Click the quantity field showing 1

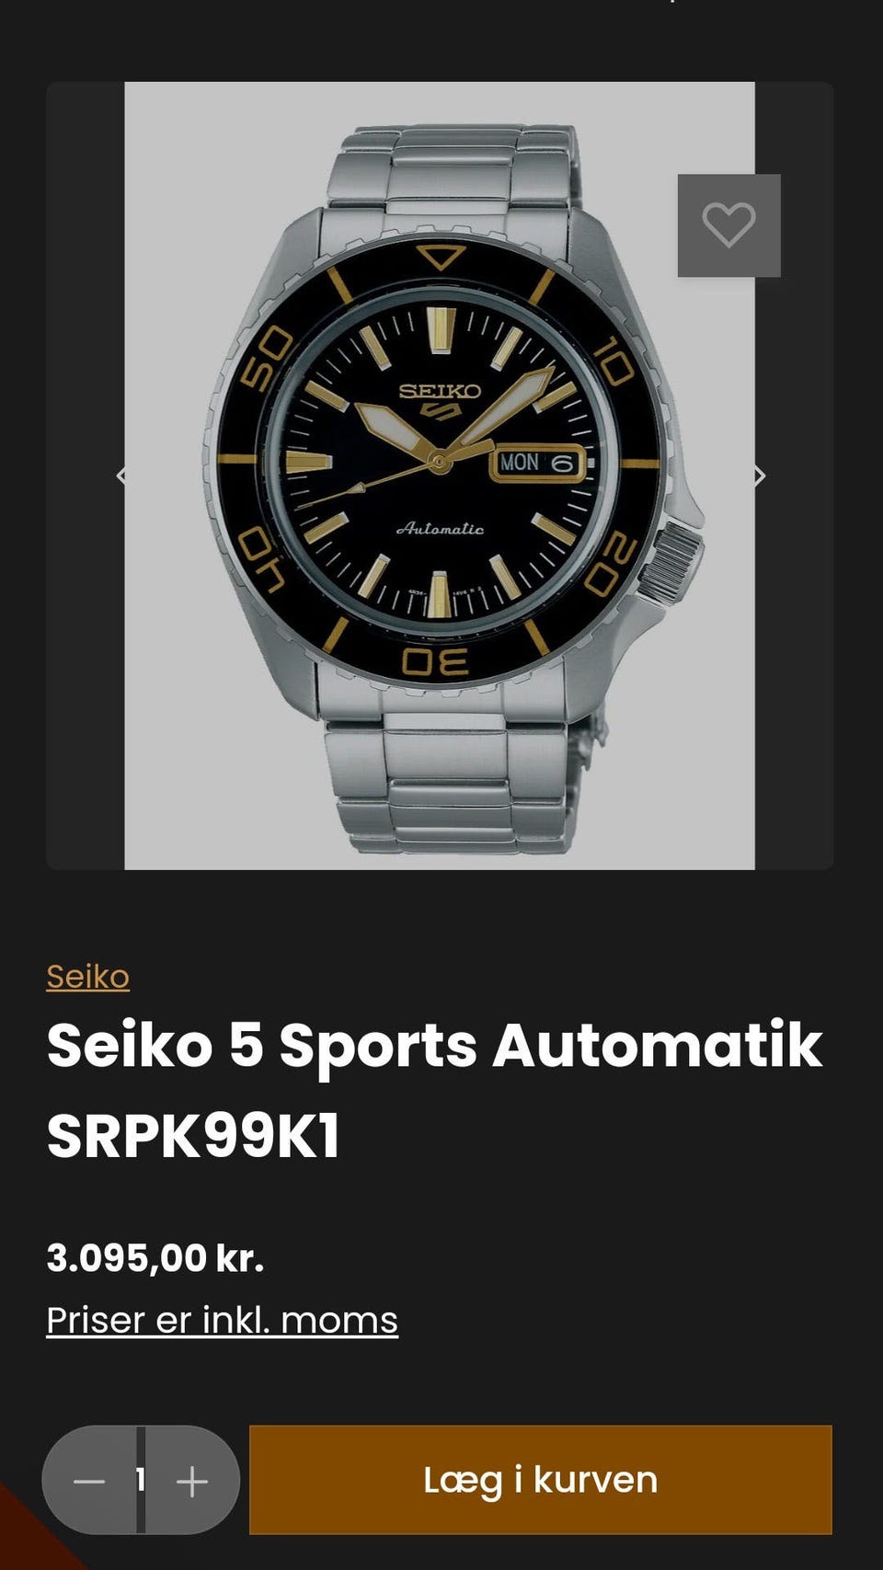point(141,1480)
